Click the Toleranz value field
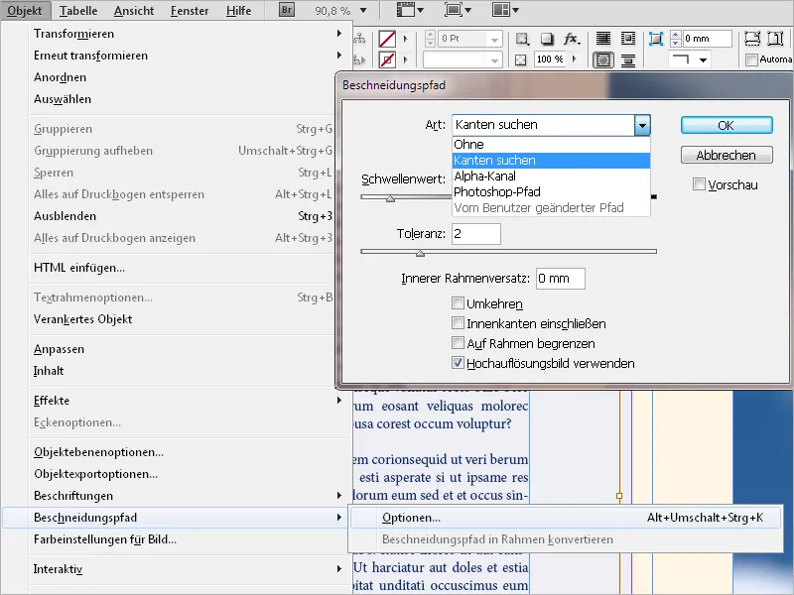 476,234
